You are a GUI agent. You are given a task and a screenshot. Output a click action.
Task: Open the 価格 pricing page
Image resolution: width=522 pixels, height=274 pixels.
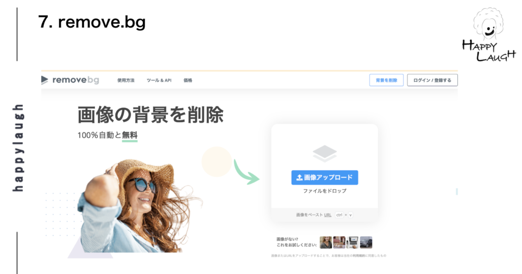click(x=188, y=80)
